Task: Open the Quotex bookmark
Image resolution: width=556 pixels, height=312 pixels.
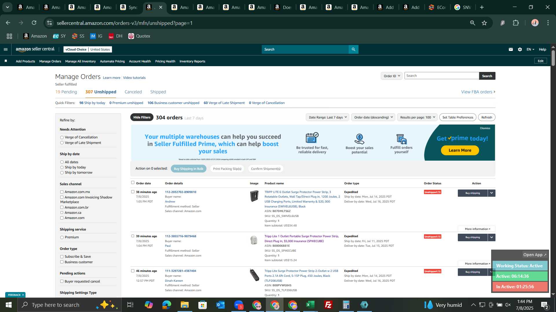Action: coord(139,36)
